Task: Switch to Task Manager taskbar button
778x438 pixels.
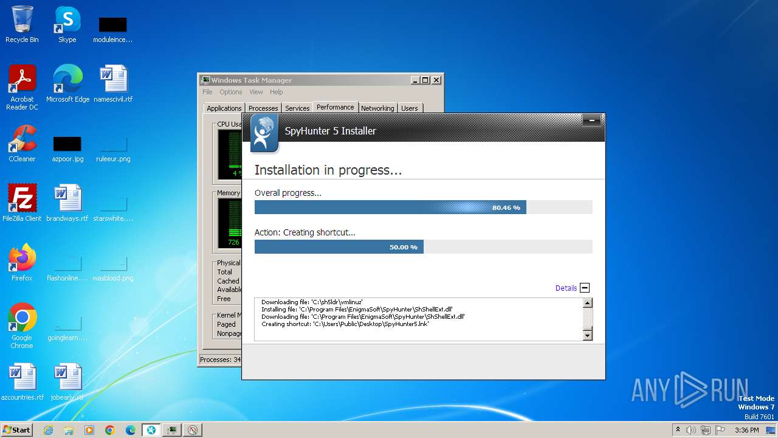Action: (172, 430)
